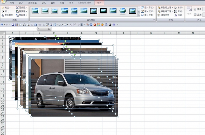The width and height of the screenshot is (205, 135).
Task: Click the Redo arrow icon
Action: click(x=7, y=25)
